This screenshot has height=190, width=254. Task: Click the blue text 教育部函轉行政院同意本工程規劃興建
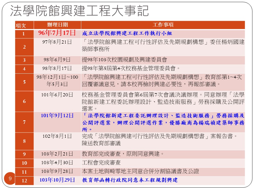(x=130, y=180)
